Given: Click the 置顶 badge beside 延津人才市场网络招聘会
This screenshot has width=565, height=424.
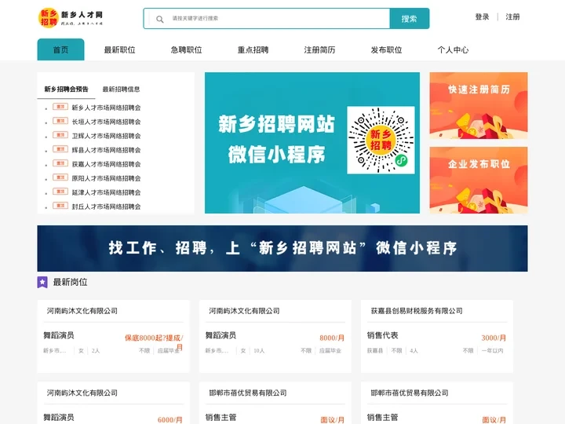Looking at the screenshot, I should coord(60,192).
